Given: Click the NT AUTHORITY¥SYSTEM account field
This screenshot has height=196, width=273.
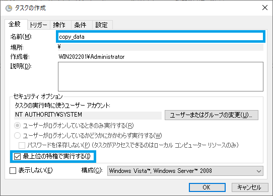Looking at the screenshot, I should point(88,115).
